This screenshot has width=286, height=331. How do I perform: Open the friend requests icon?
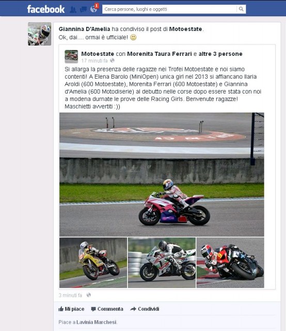click(x=73, y=9)
